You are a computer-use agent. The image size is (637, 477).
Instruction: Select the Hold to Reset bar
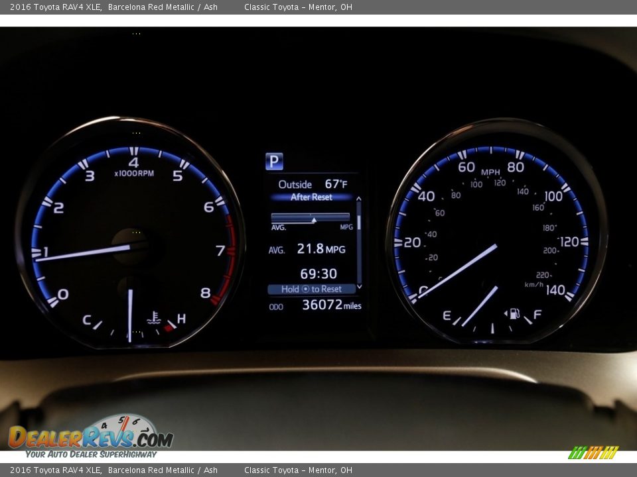(x=311, y=290)
